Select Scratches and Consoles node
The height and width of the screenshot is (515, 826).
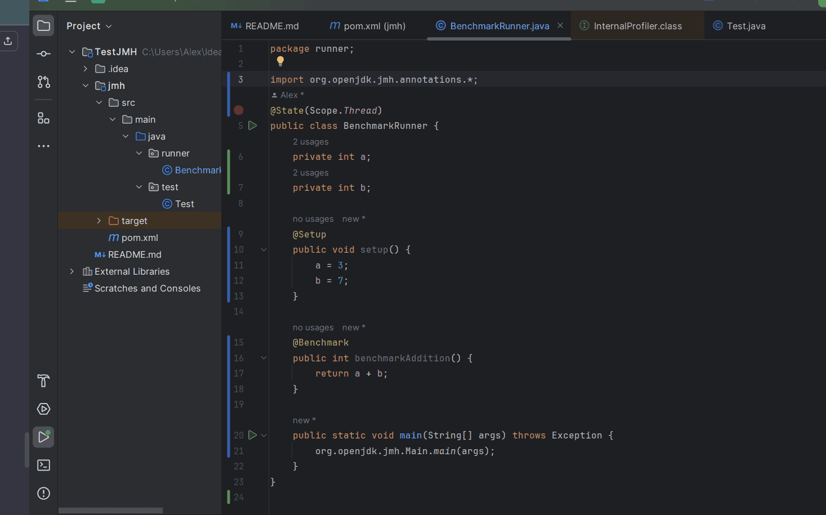pos(141,288)
